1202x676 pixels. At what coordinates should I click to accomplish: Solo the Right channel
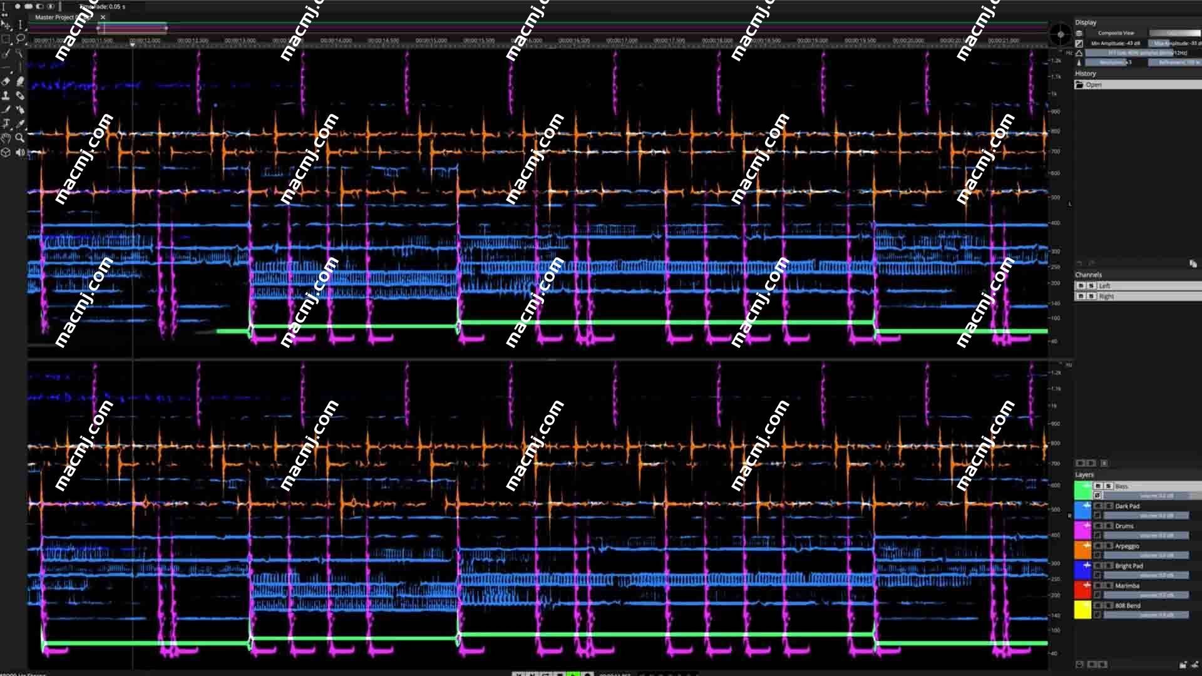click(x=1091, y=296)
